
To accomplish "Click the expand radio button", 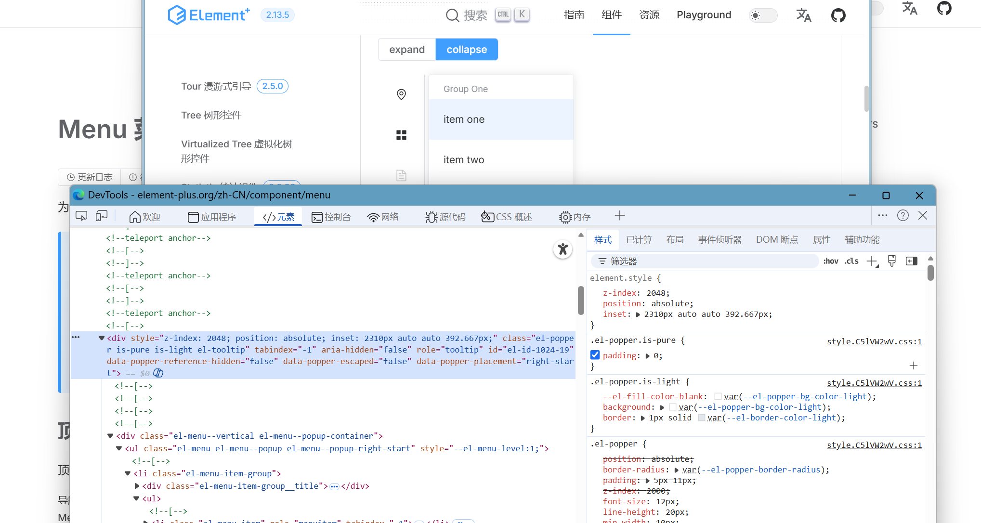I will (x=406, y=50).
